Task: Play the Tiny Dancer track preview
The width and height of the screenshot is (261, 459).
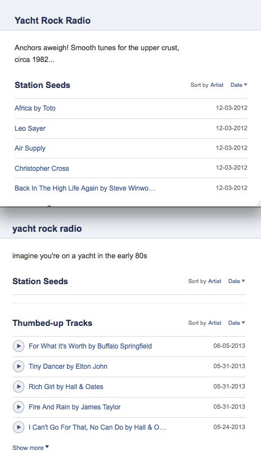Action: [19, 366]
